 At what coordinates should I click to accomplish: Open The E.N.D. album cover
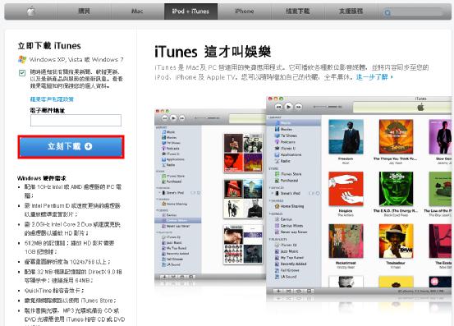pyautogui.click(x=396, y=189)
